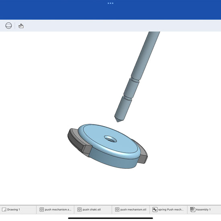Open the three-dot multitasking menu
The image size is (221, 221).
point(110,3)
